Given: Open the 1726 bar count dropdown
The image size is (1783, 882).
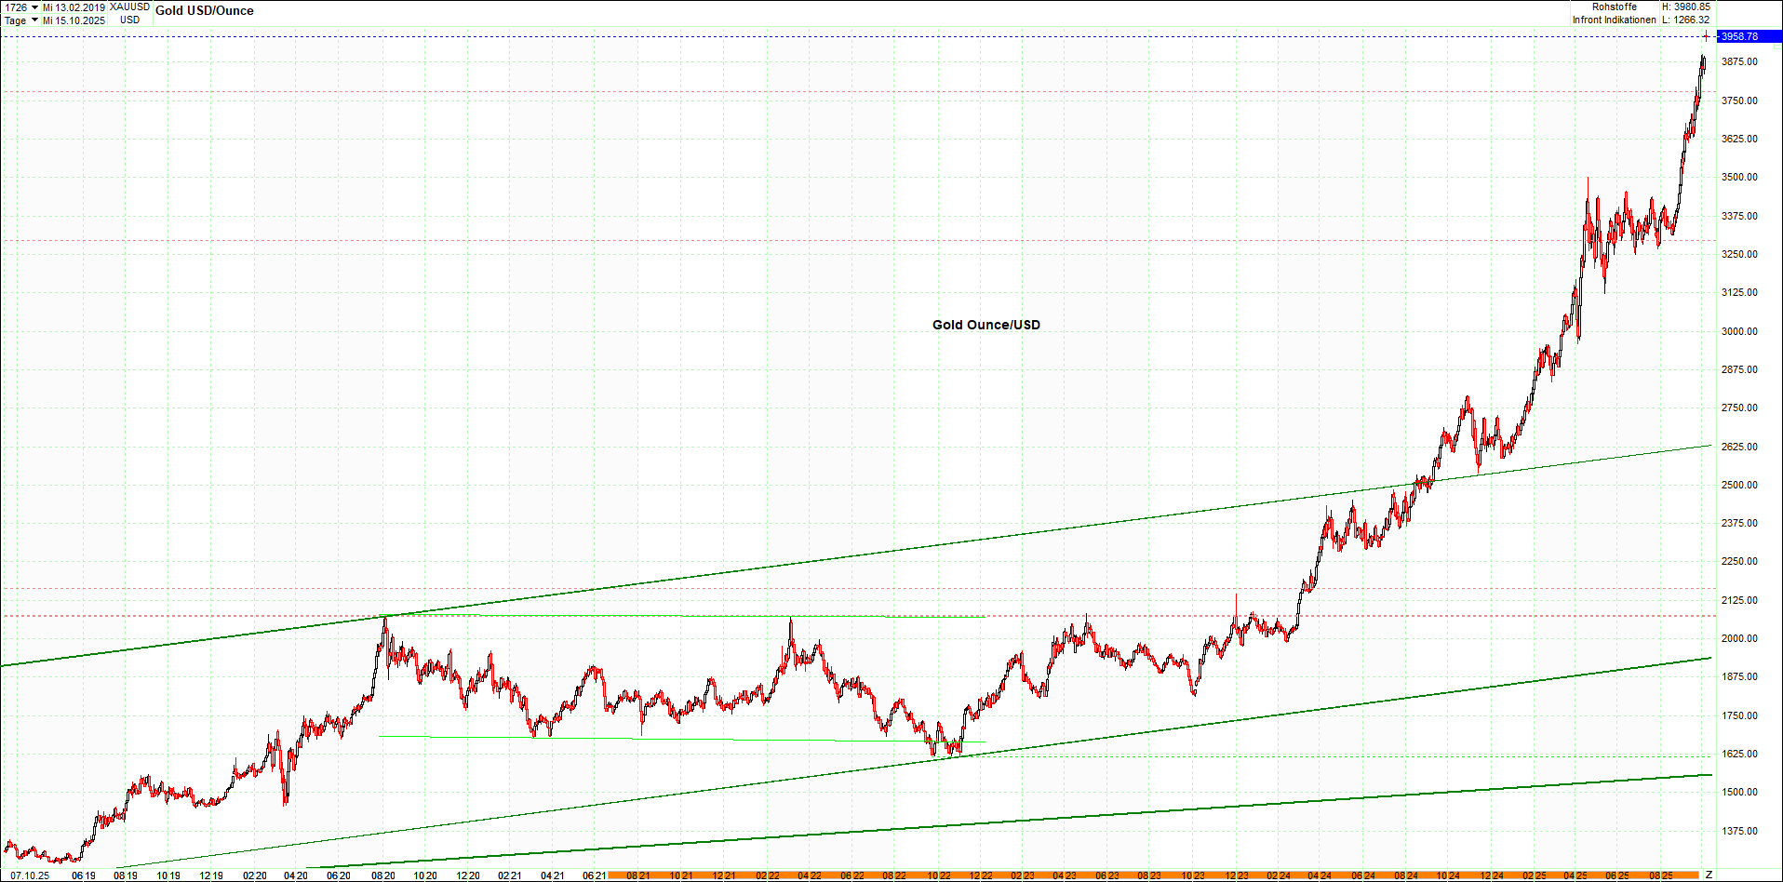Looking at the screenshot, I should (34, 7).
